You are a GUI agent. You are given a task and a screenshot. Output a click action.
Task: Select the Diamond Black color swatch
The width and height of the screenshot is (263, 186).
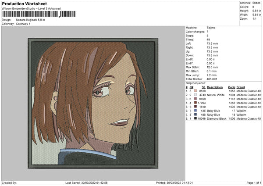point(195,118)
